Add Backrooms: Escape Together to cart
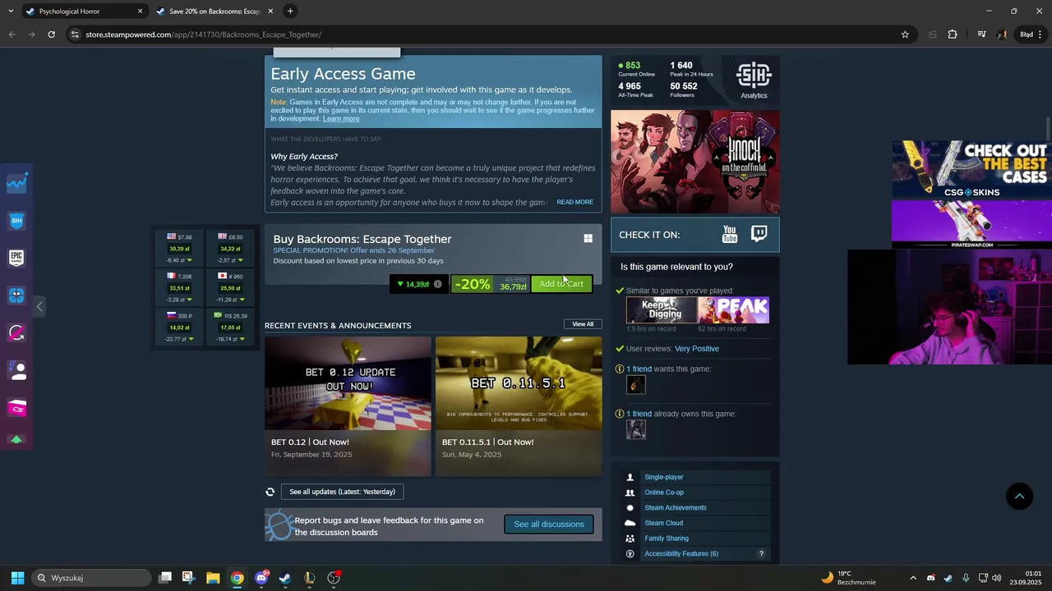The width and height of the screenshot is (1052, 591). [561, 284]
